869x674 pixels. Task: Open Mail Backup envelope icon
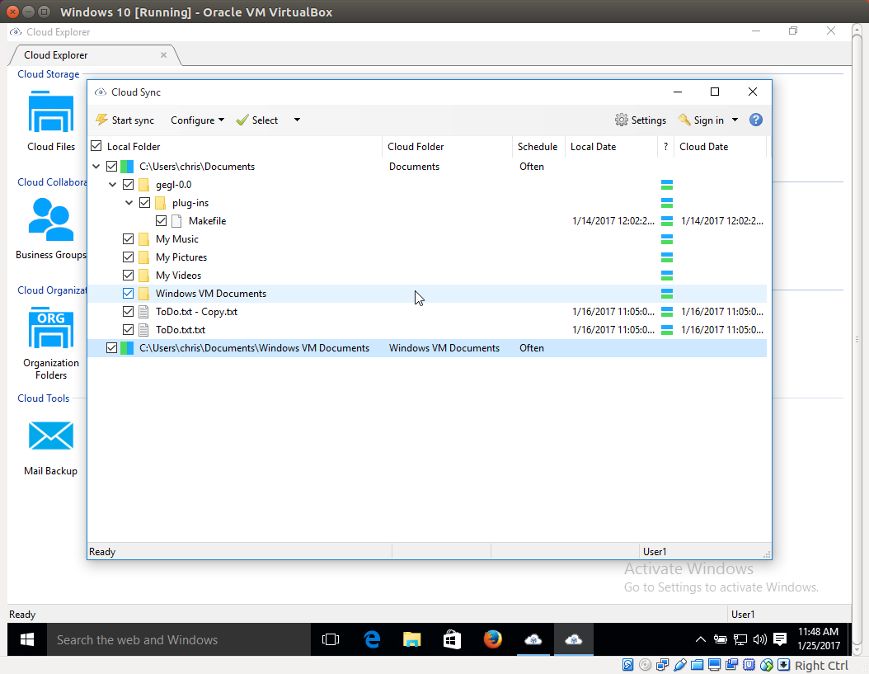51,436
